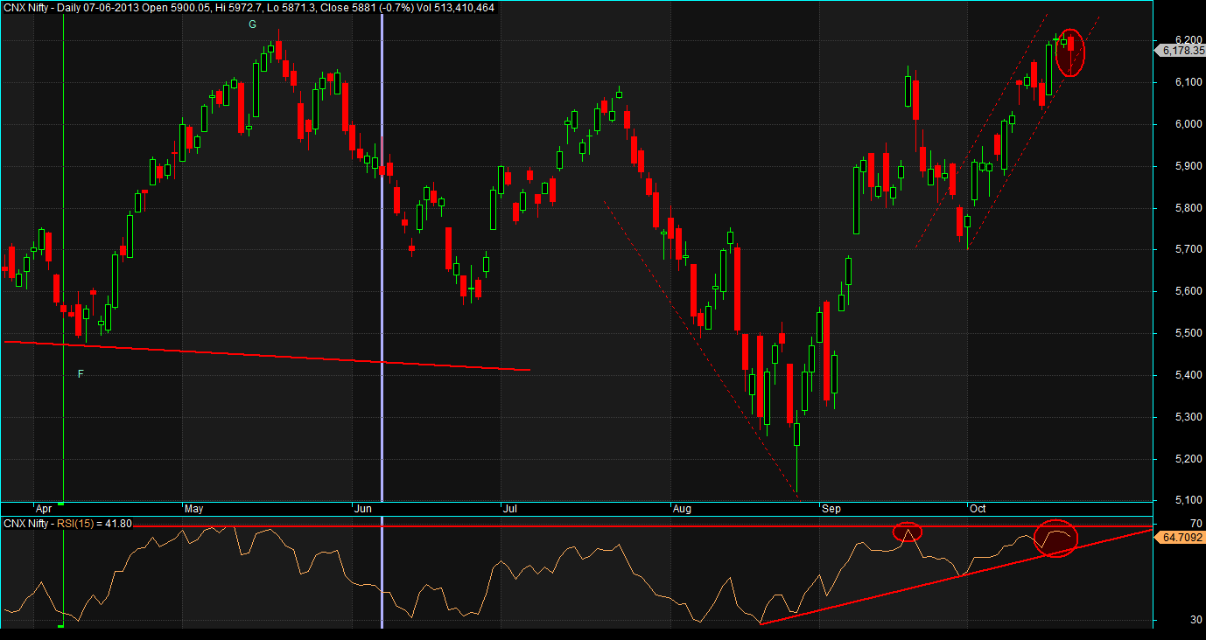
Task: Select the 'G' label above the May peak
Action: click(252, 24)
